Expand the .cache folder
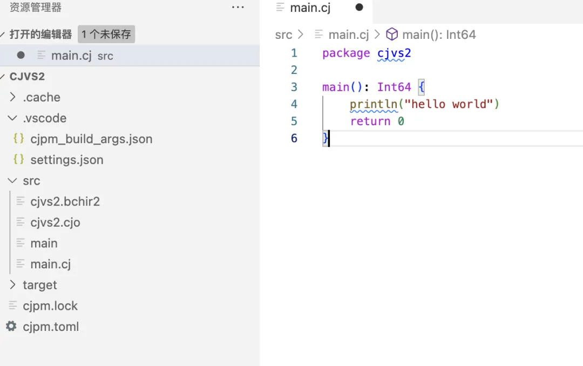Screen dimensions: 583x366 click(x=13, y=97)
